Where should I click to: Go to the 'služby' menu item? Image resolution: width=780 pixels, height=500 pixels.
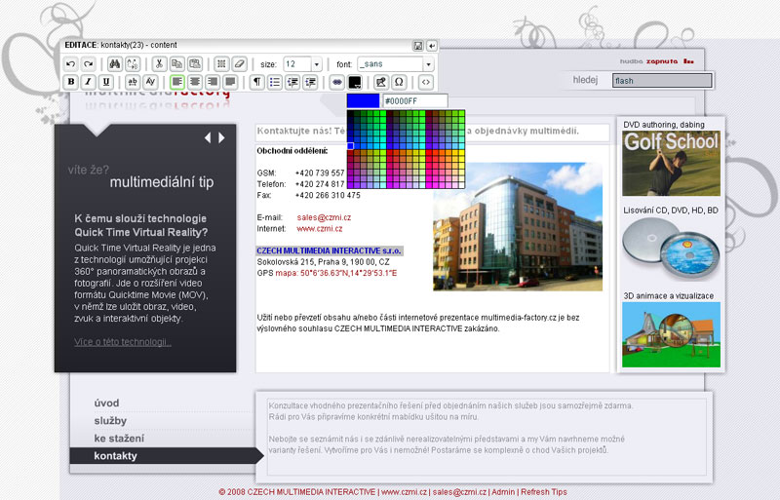point(110,421)
